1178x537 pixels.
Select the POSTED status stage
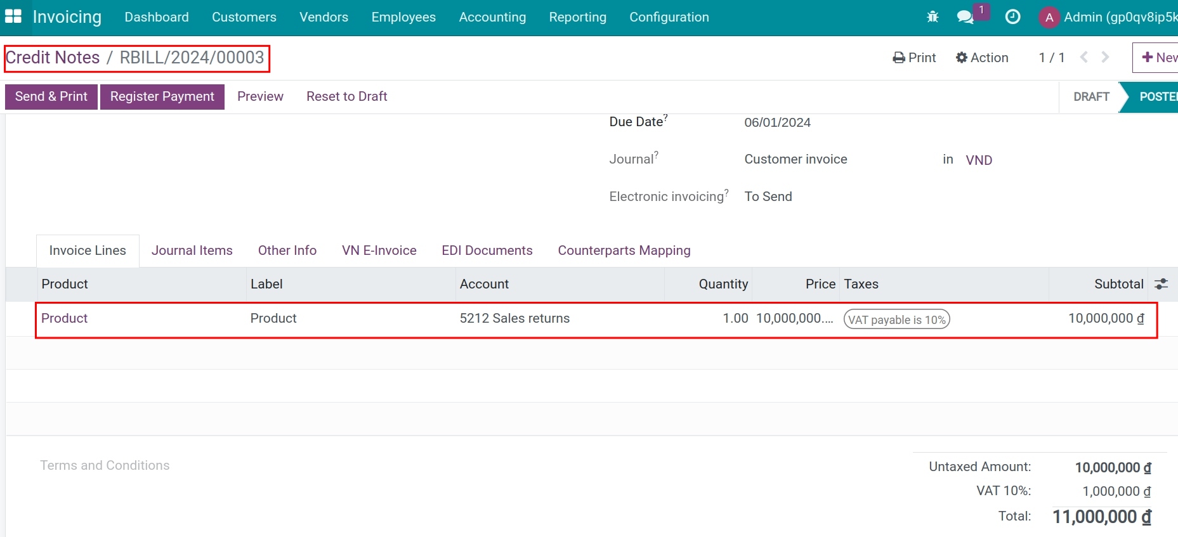point(1155,96)
